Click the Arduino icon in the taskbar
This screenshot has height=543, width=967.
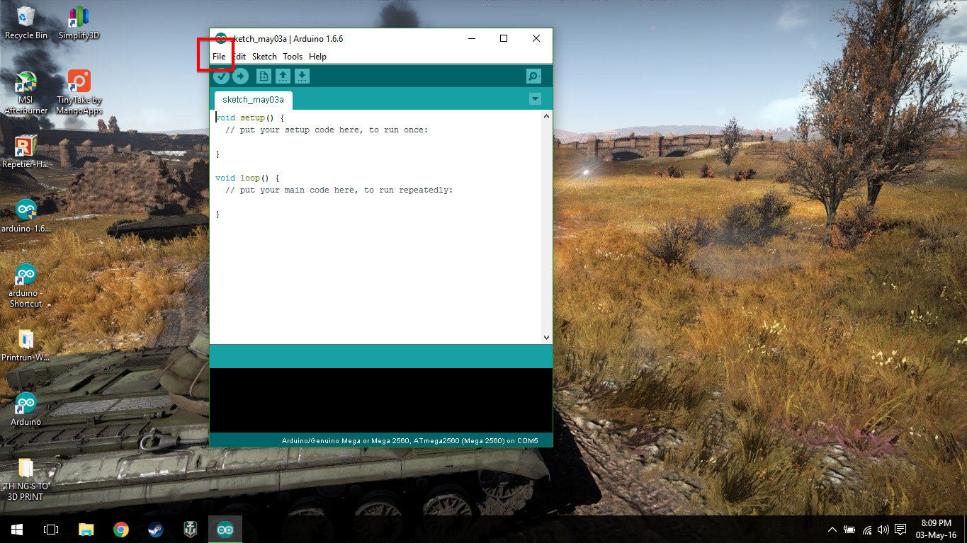coord(225,529)
